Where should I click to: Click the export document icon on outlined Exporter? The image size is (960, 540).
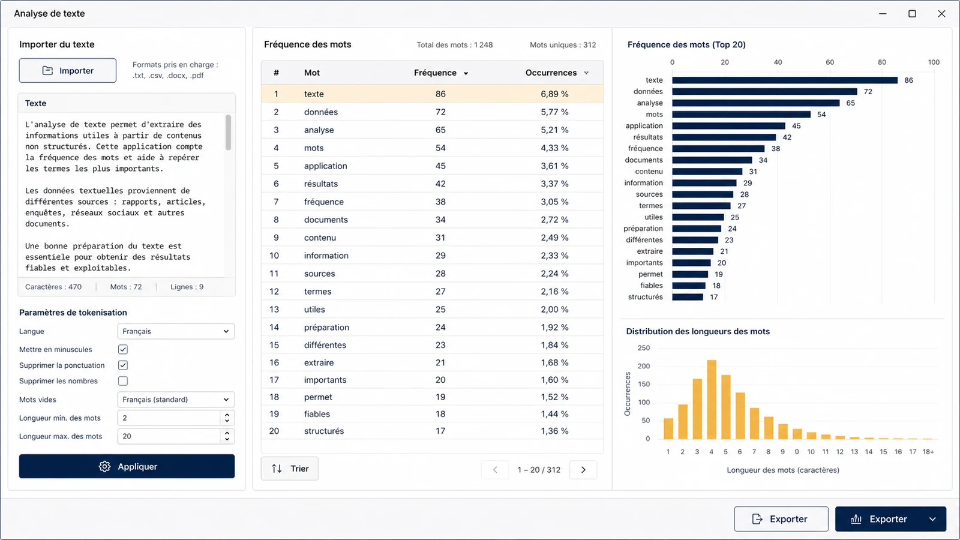click(757, 519)
